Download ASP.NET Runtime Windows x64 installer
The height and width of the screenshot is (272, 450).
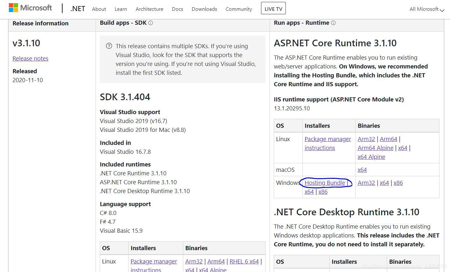click(x=309, y=191)
